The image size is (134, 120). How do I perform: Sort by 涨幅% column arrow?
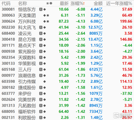(84, 4)
